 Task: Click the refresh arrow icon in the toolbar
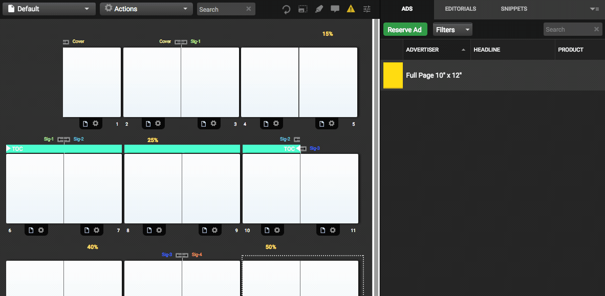pyautogui.click(x=287, y=9)
